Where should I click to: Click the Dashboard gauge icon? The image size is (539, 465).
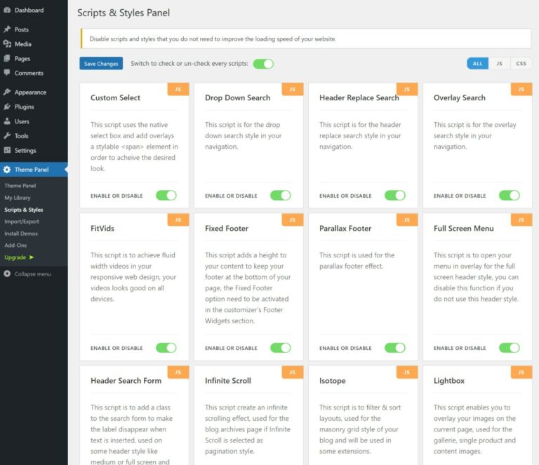click(x=7, y=10)
